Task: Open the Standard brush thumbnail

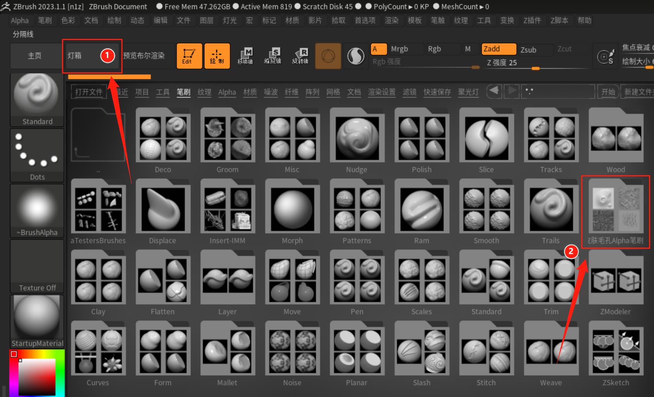Action: click(x=37, y=100)
